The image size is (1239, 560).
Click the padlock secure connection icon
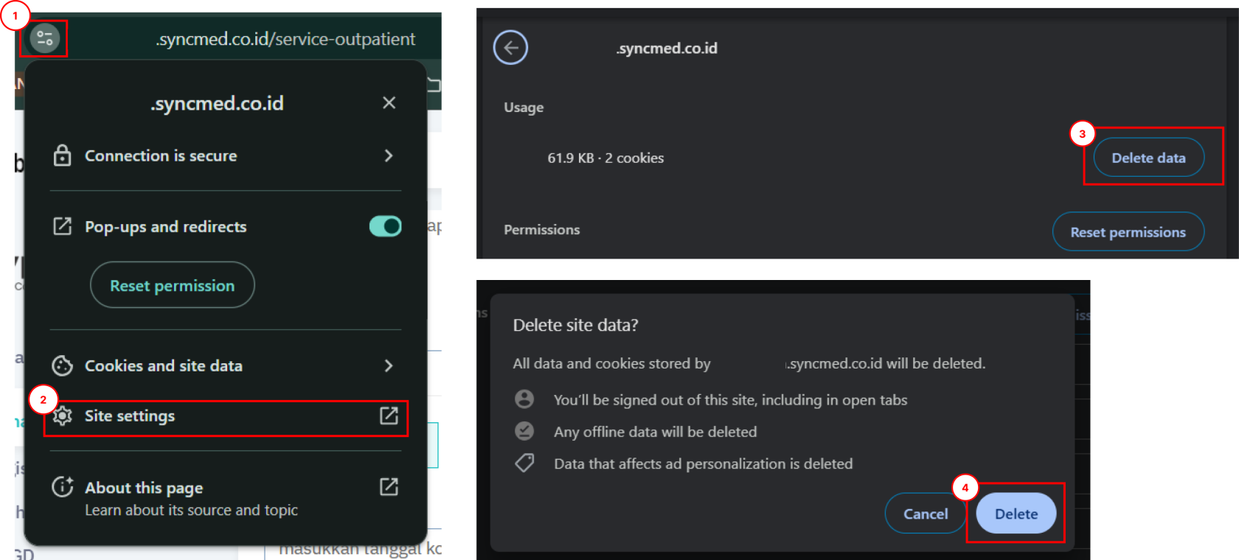click(63, 155)
